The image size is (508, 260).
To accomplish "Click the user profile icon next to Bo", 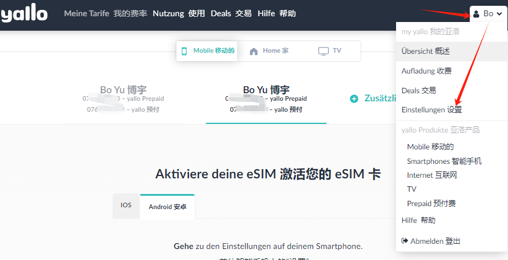I will [x=476, y=14].
